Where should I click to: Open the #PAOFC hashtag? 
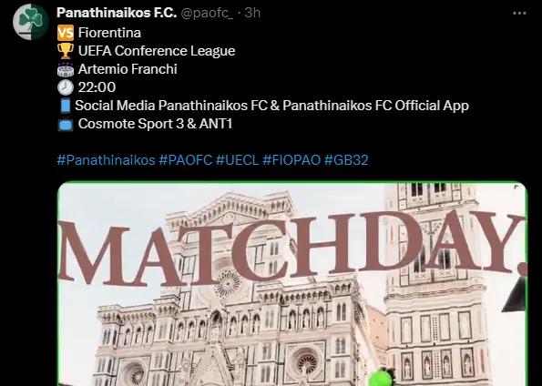click(185, 160)
